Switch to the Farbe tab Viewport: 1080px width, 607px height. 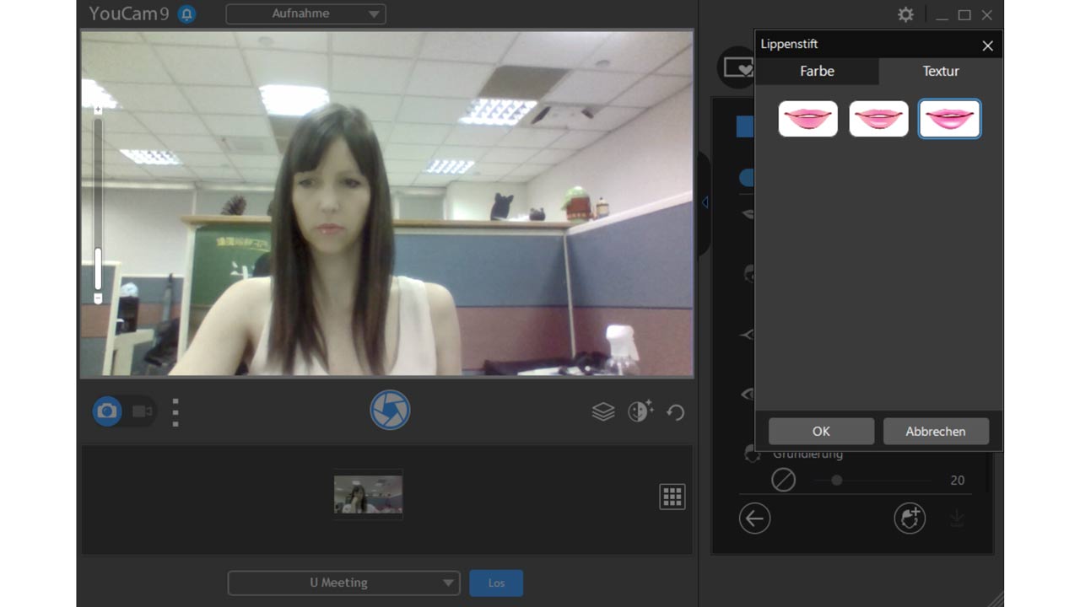coord(816,72)
